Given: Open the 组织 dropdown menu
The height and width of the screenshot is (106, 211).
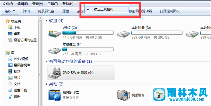Looking at the screenshot, I should 10,11.
